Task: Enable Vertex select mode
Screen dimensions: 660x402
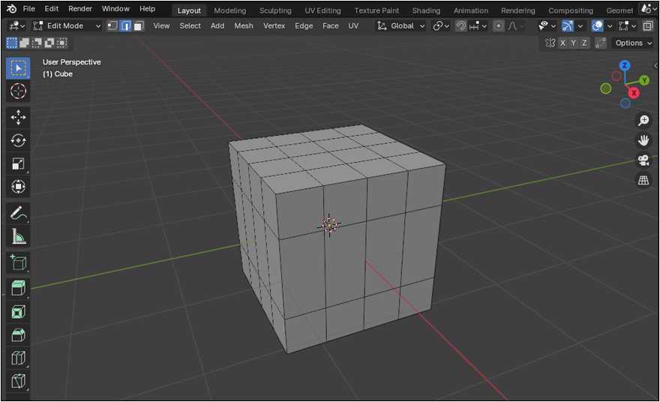Action: pos(112,25)
